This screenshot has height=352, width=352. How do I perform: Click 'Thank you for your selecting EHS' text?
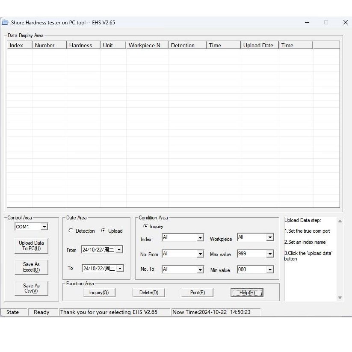click(109, 312)
